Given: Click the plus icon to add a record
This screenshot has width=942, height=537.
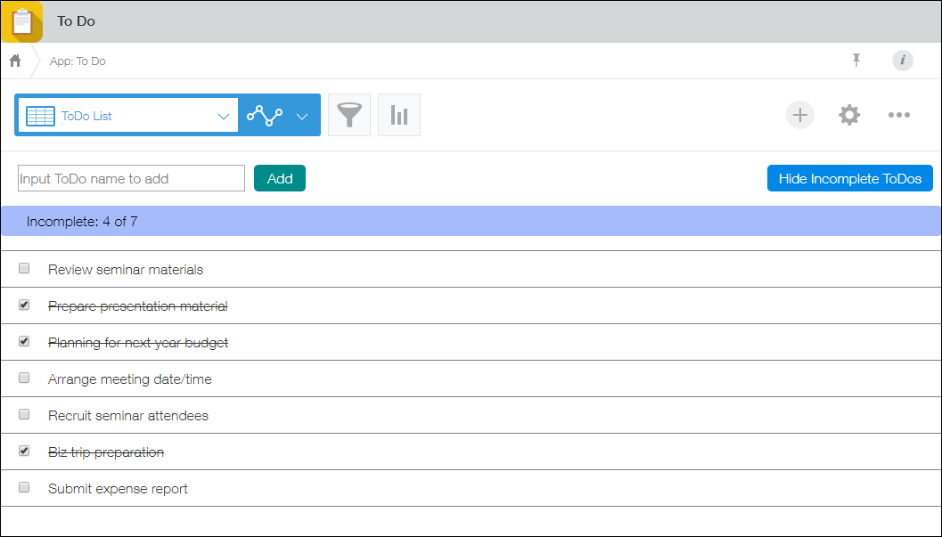Looking at the screenshot, I should pyautogui.click(x=799, y=114).
